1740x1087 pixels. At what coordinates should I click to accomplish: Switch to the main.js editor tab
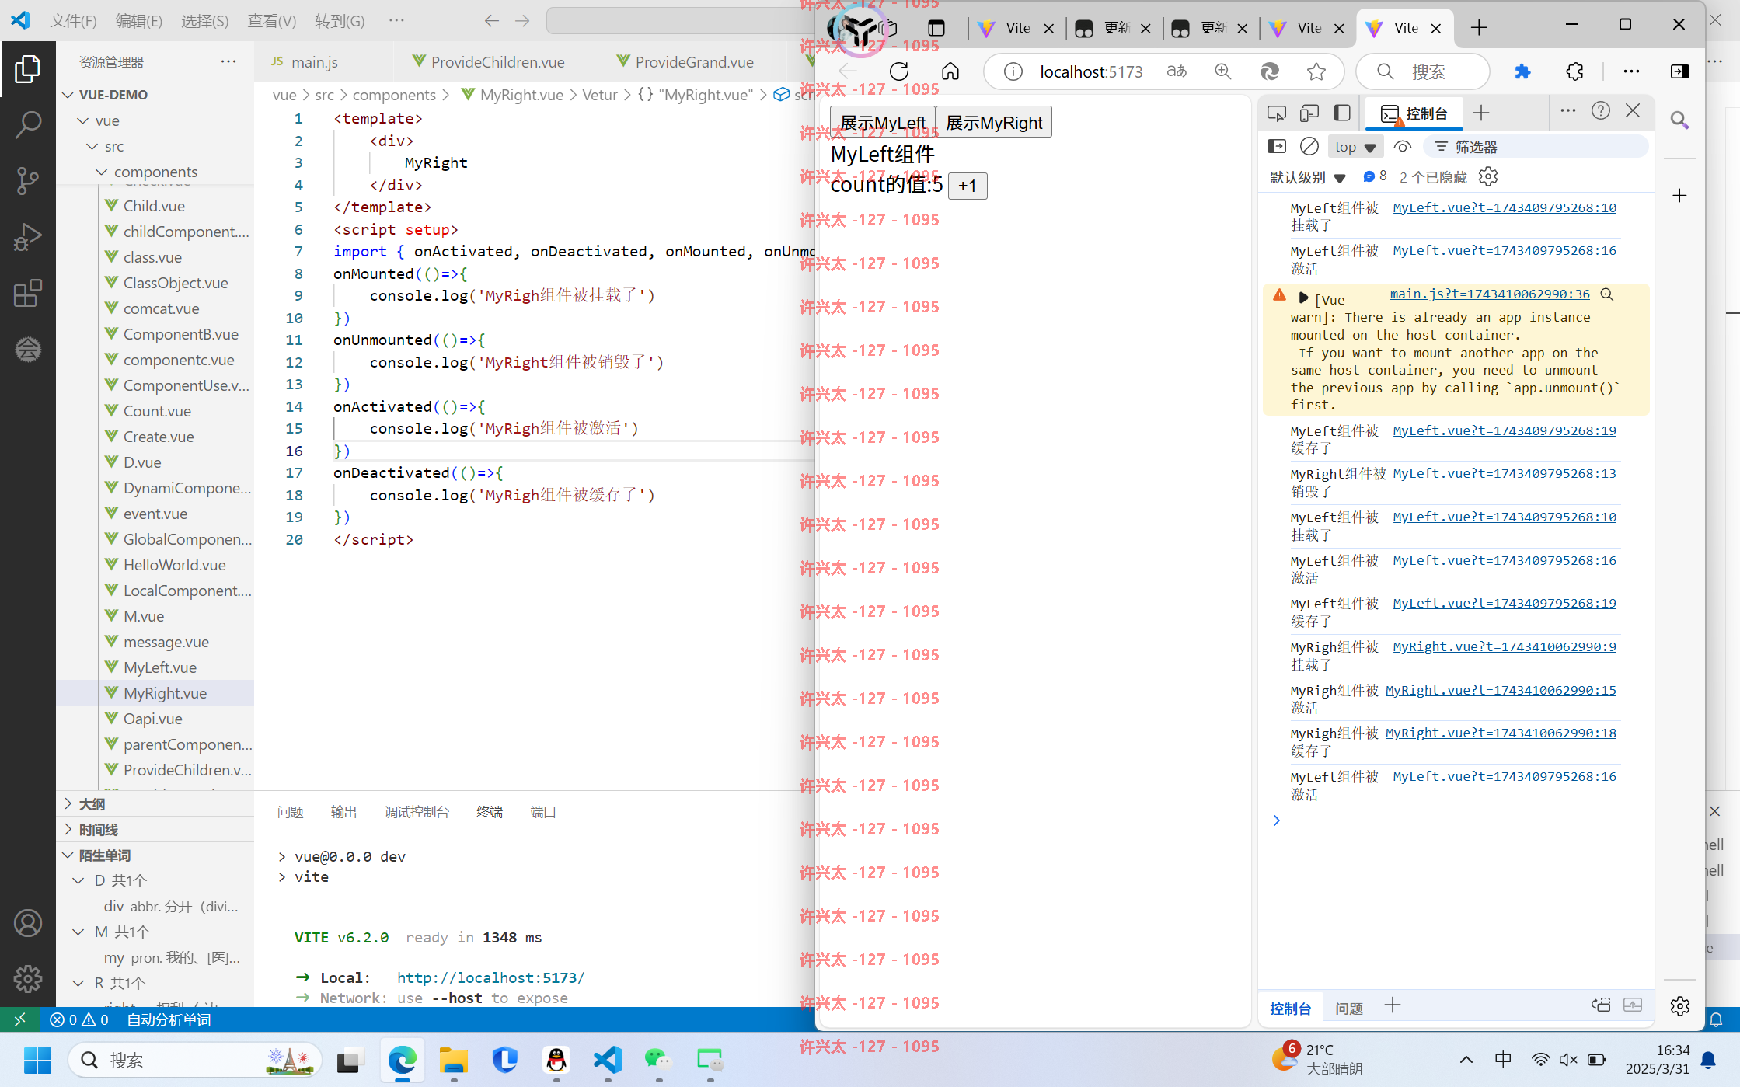pyautogui.click(x=314, y=62)
